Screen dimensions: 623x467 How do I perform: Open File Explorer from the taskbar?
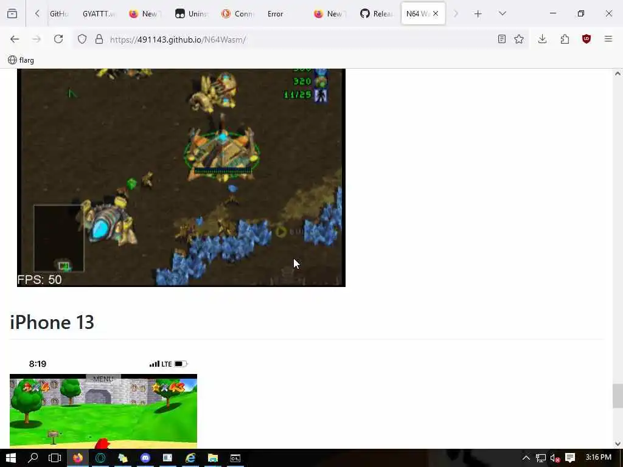(213, 458)
